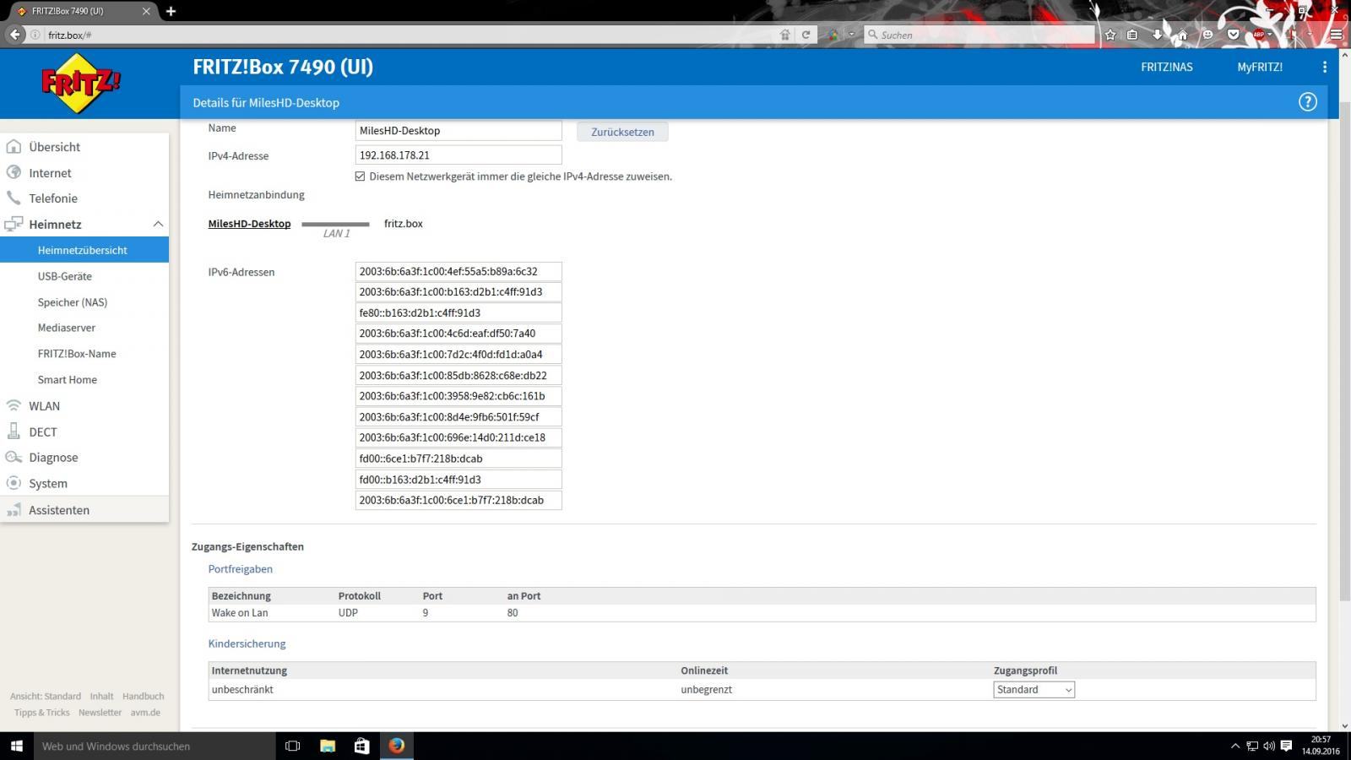
Task: Show hidden tray icons chevron
Action: (x=1235, y=746)
